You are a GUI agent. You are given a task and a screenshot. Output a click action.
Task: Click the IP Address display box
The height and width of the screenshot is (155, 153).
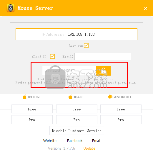point(76,34)
